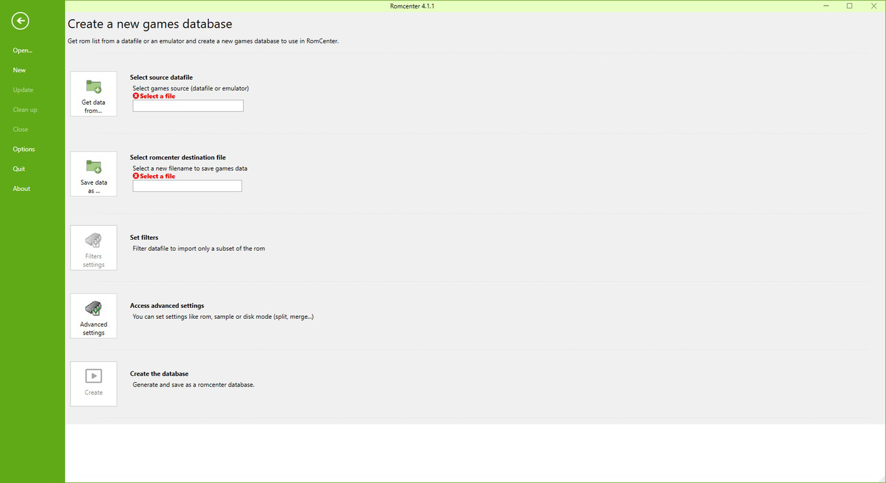The image size is (886, 483).
Task: Open About from the sidebar
Action: tap(22, 189)
